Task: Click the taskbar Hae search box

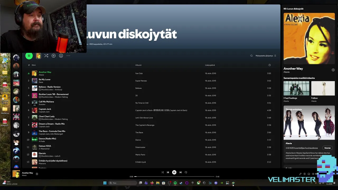Action: click(123, 183)
